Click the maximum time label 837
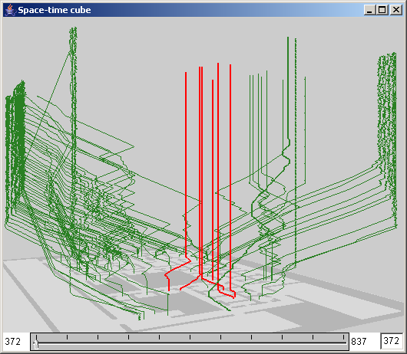 (359, 341)
